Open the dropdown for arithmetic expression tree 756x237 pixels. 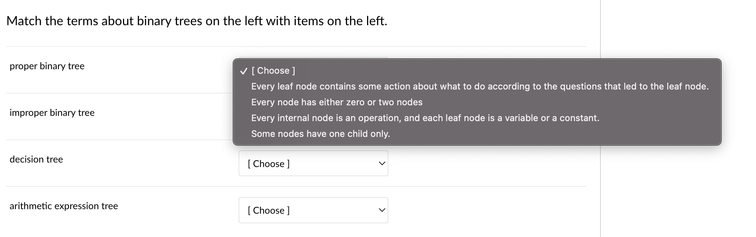pos(313,210)
